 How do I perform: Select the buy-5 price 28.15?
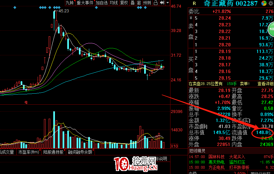pyautogui.click(x=224, y=78)
